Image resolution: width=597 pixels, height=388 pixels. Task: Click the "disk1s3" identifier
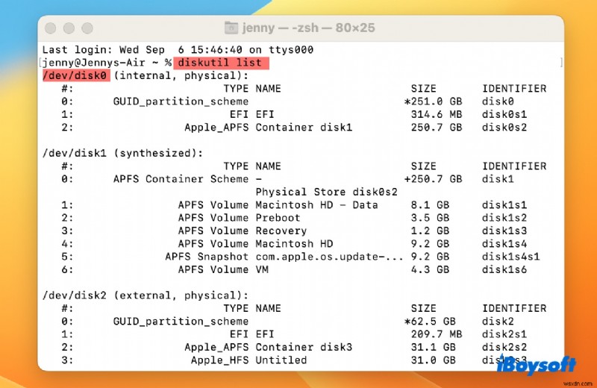tap(504, 231)
